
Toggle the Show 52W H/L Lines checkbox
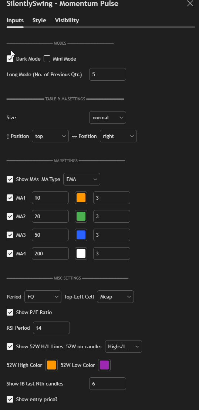pyautogui.click(x=10, y=347)
